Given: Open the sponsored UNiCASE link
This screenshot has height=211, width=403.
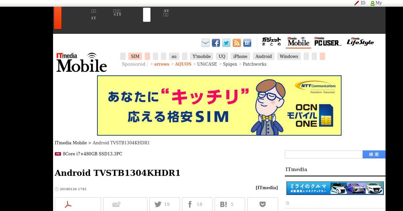Looking at the screenshot, I should [x=207, y=64].
